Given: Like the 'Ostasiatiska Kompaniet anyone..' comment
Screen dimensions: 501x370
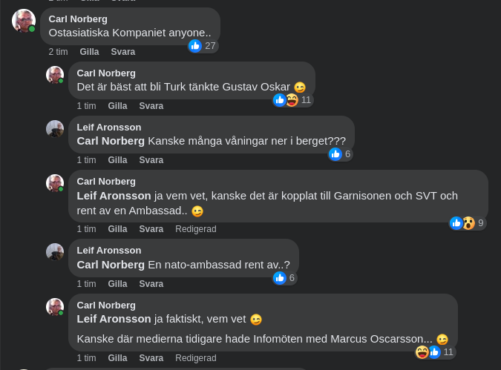Looking at the screenshot, I should [x=89, y=52].
